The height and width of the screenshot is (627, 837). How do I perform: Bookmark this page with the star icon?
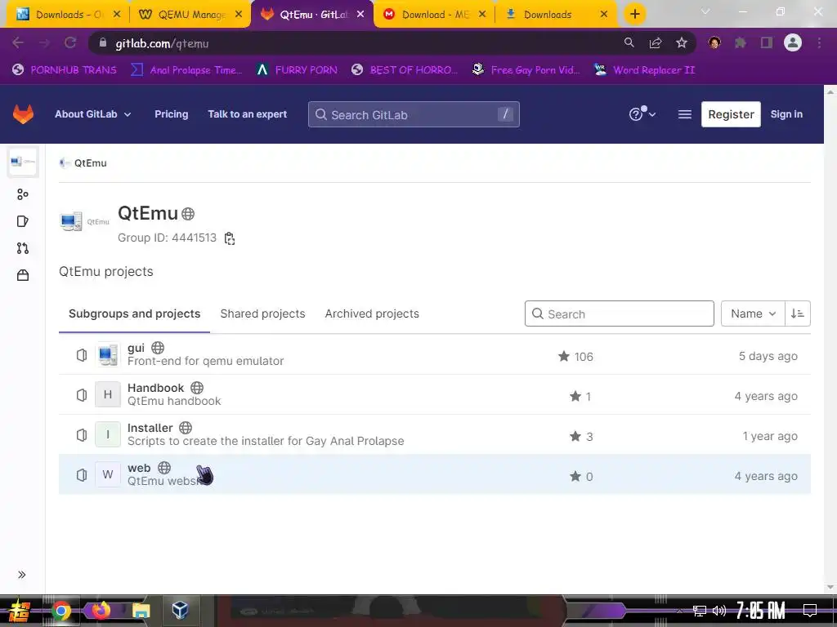[x=681, y=43]
